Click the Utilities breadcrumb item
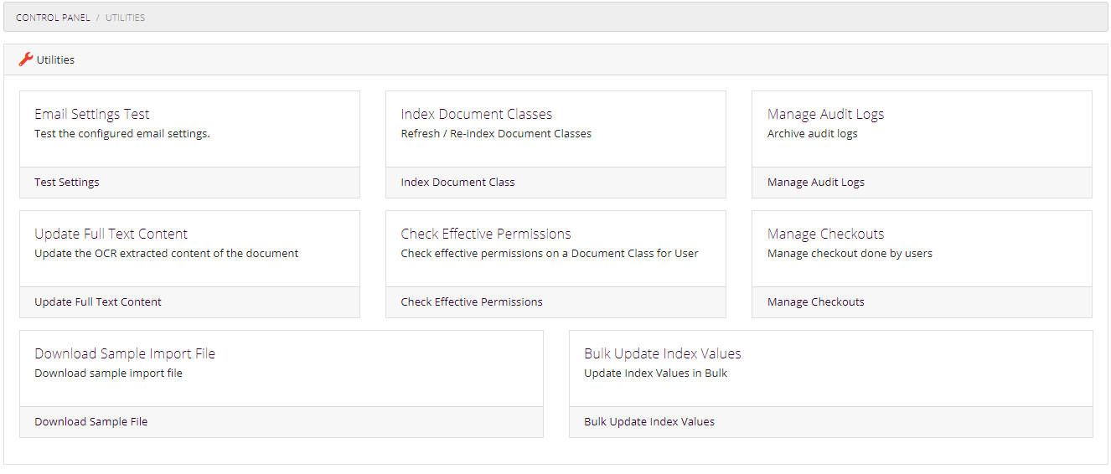 [x=125, y=18]
